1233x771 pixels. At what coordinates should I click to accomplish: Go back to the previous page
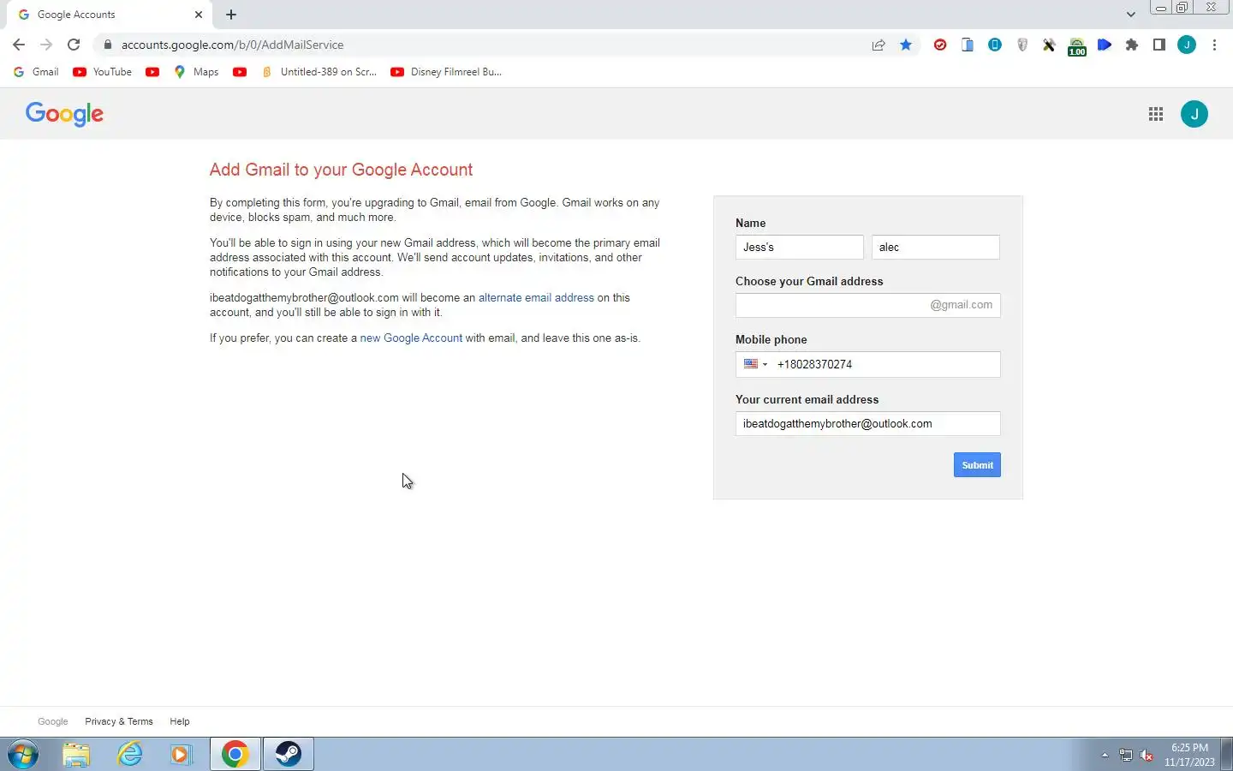tap(19, 45)
